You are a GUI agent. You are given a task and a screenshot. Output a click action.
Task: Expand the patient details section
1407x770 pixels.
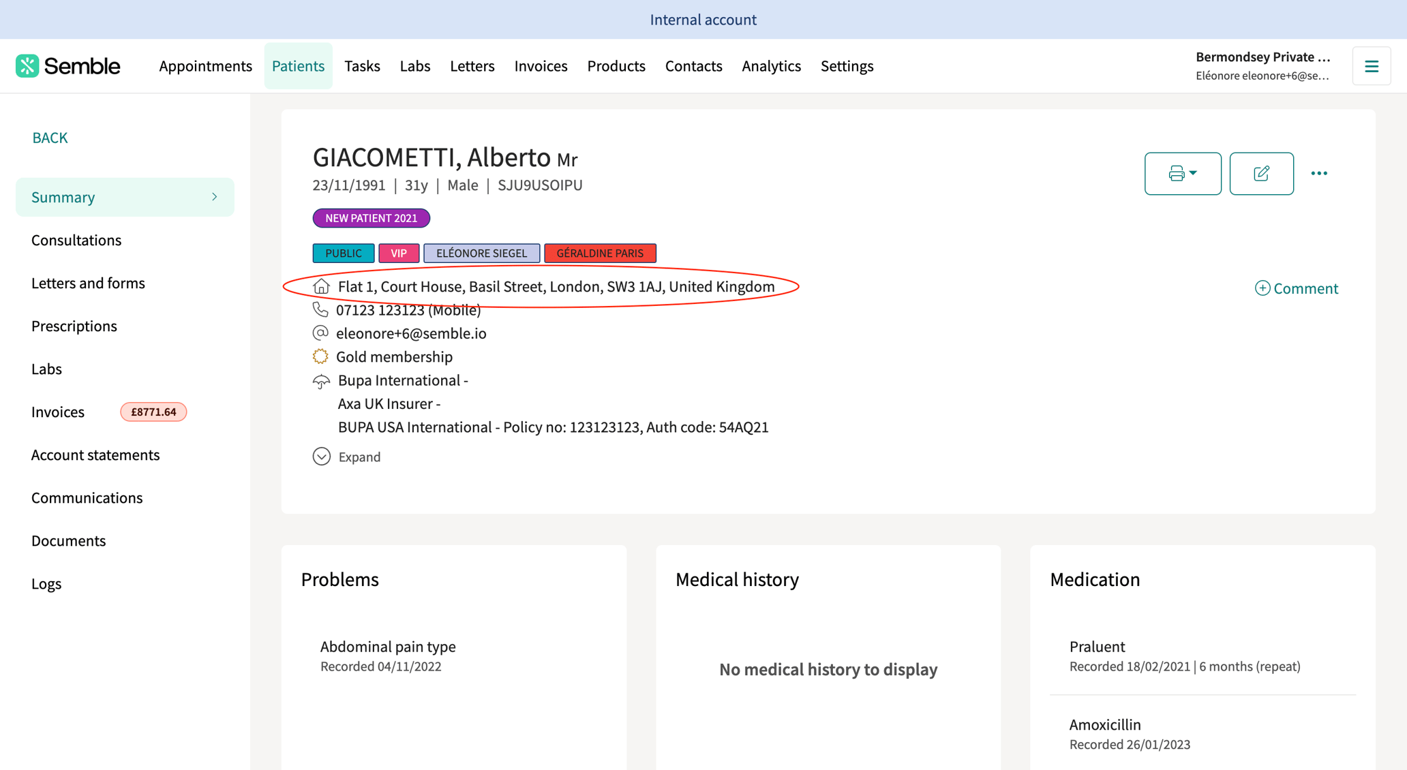coord(346,457)
